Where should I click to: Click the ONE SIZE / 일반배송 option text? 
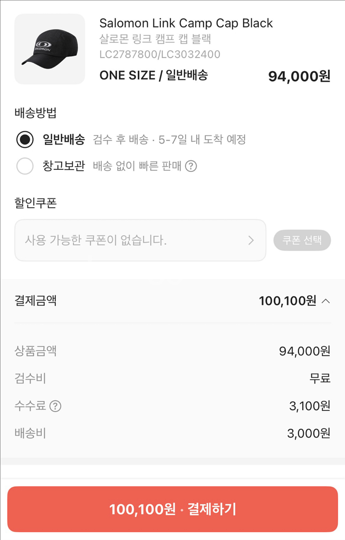(155, 75)
